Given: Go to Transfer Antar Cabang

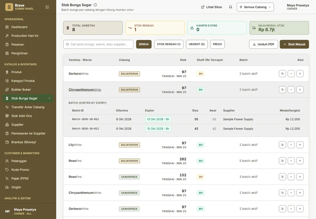Looking at the screenshot, I should coord(28,107).
